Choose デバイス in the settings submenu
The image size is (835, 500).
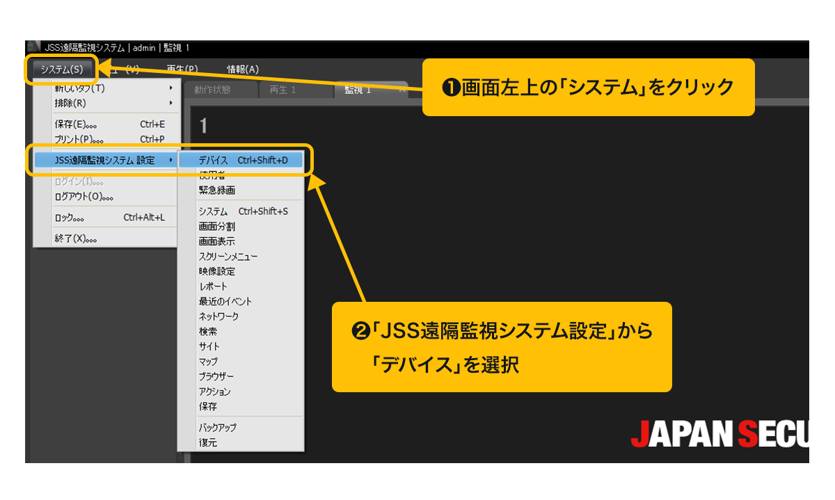[x=241, y=160]
